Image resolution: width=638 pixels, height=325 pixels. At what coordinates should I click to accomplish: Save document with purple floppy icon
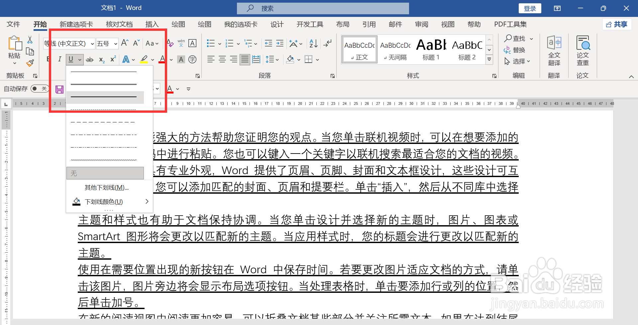tap(59, 89)
